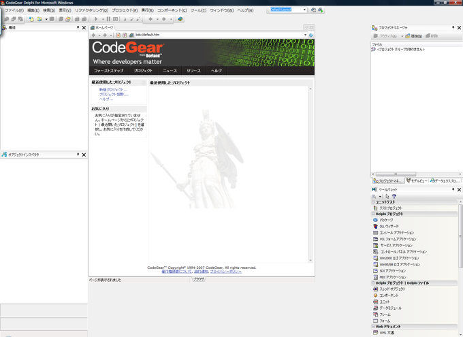Click the ヘルプ... link under recent projects

106,99
